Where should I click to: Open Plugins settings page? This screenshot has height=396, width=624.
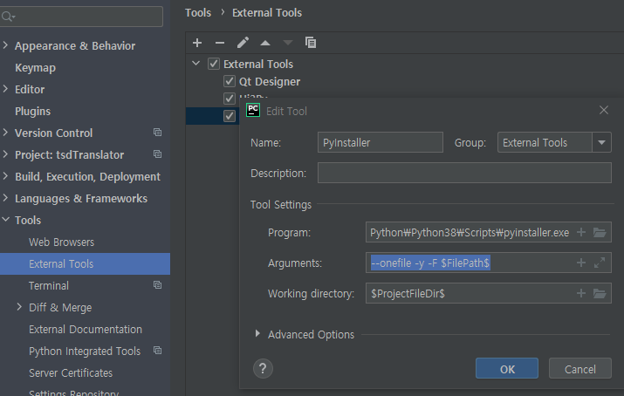(x=32, y=111)
